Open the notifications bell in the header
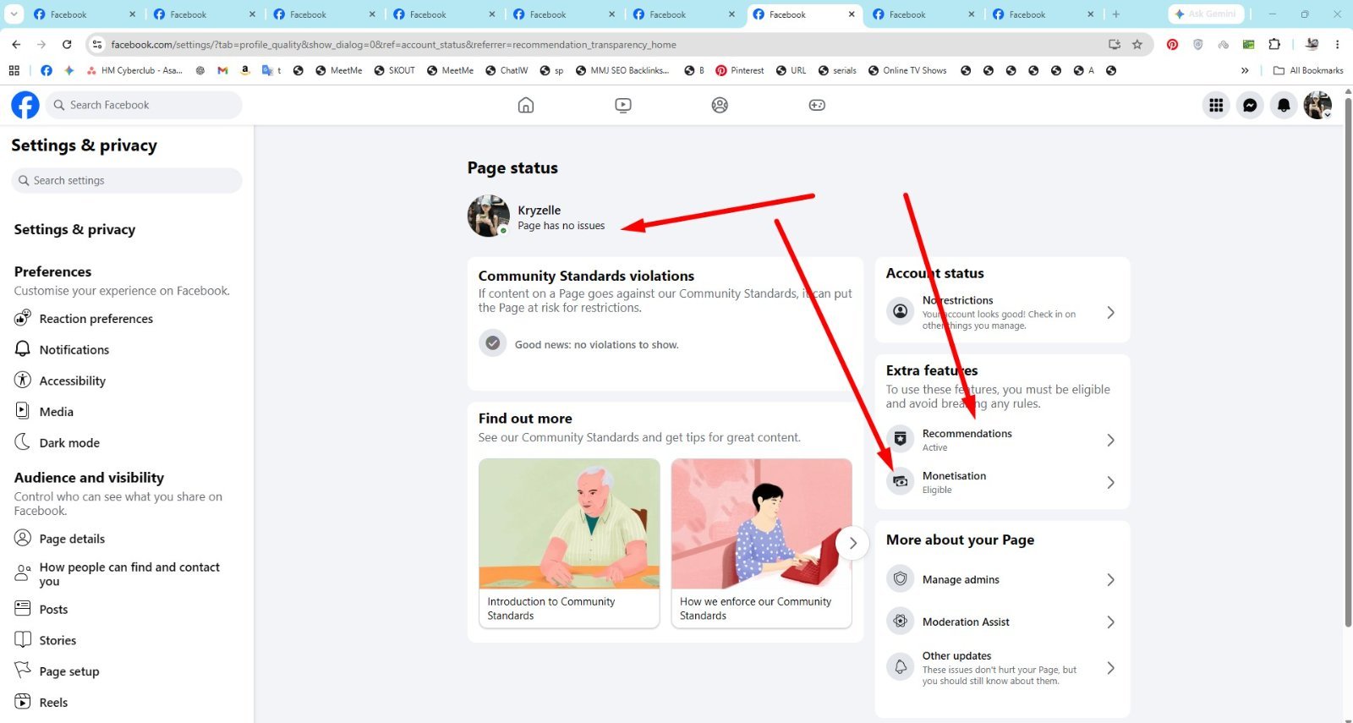The width and height of the screenshot is (1353, 723). pos(1284,105)
